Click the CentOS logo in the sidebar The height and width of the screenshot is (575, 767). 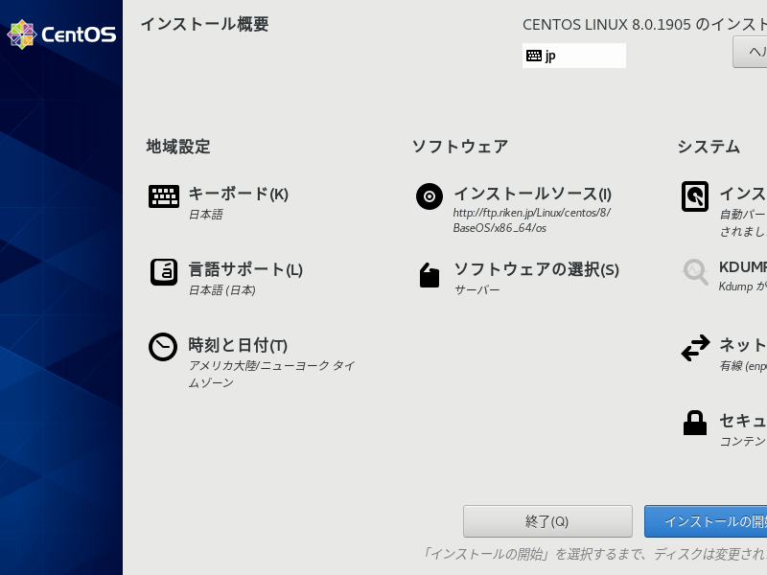click(x=61, y=34)
